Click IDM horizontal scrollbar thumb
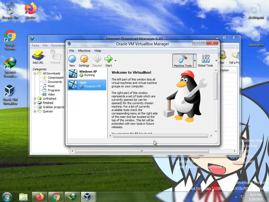This screenshot has width=269, height=202. click(x=142, y=151)
